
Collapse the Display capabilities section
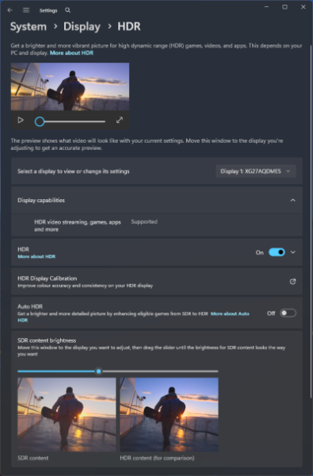point(292,201)
